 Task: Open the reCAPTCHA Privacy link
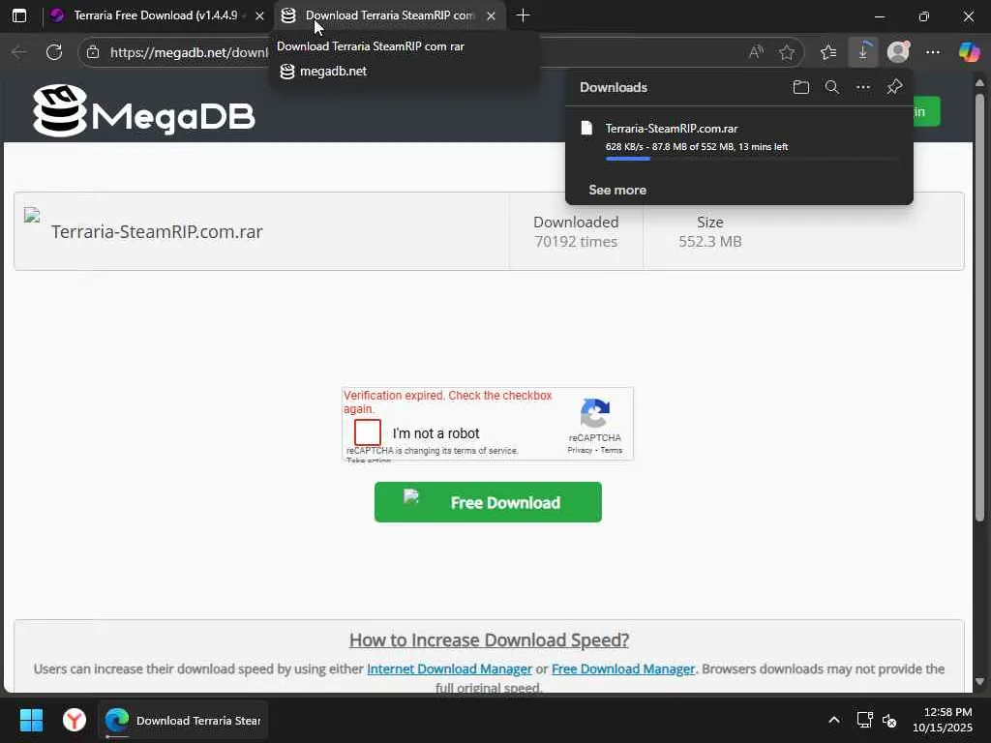(580, 451)
